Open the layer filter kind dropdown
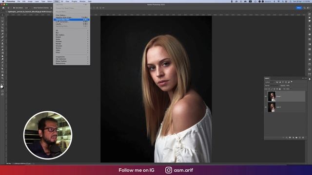This screenshot has width=312, height=175. pos(270,82)
